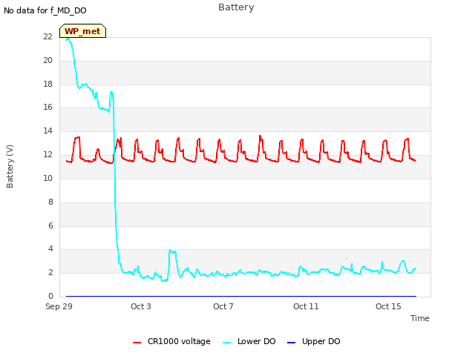Screen dimensions: 475x356
Task: Click the 22 y-axis tick label
Action: (x=47, y=36)
